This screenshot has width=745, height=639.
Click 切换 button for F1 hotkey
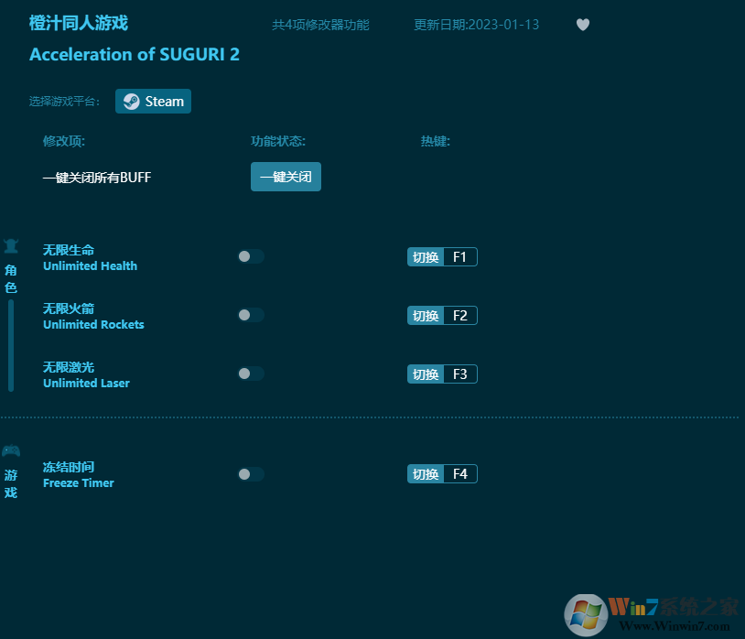tap(426, 257)
